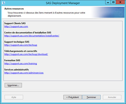
Task: Open the support.sas.com/adminservices link
Action: 24,73
